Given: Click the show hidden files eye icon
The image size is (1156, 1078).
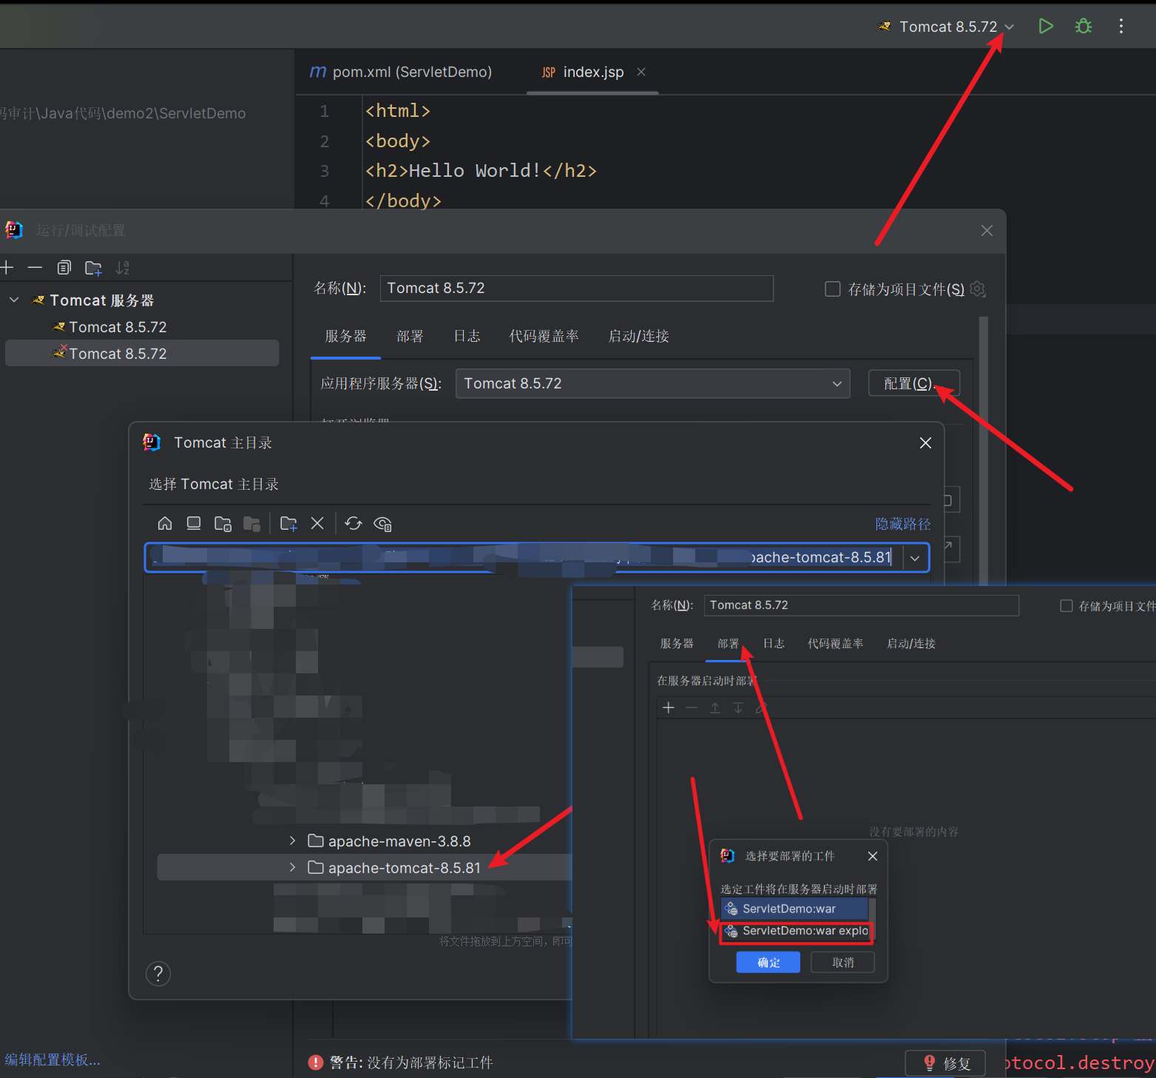Looking at the screenshot, I should pyautogui.click(x=382, y=524).
